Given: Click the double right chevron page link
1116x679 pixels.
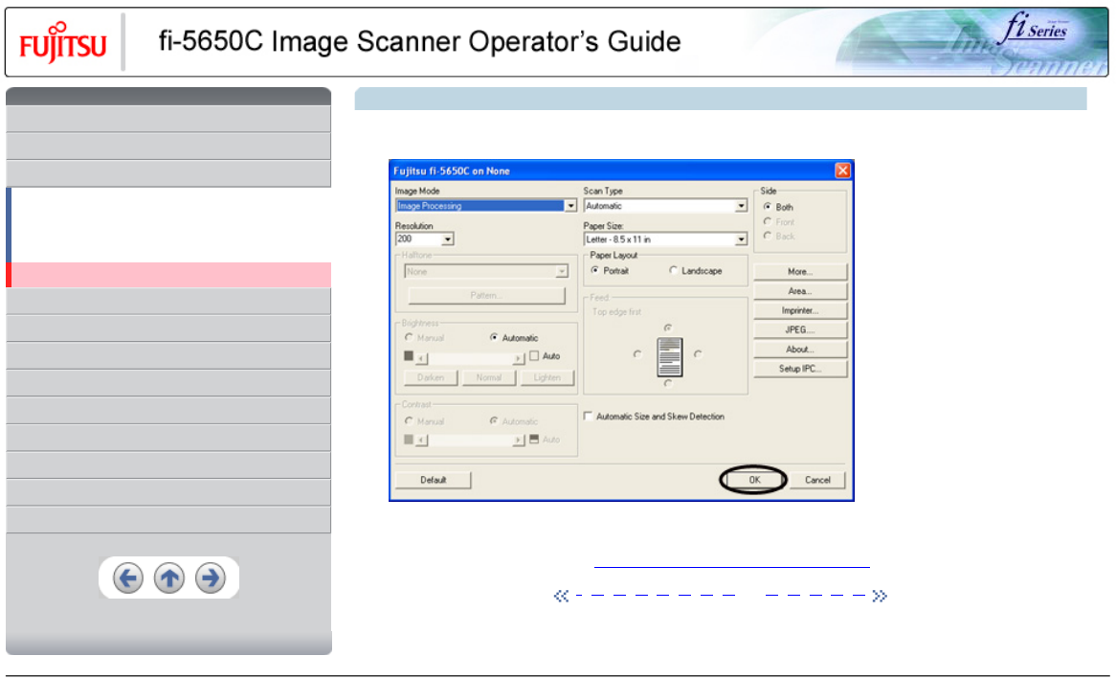Looking at the screenshot, I should pyautogui.click(x=880, y=596).
